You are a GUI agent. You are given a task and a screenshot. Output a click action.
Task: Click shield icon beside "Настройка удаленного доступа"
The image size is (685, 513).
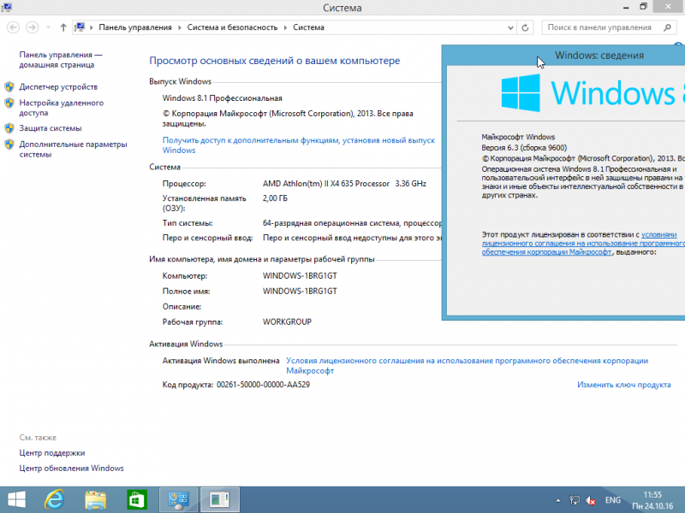click(9, 103)
